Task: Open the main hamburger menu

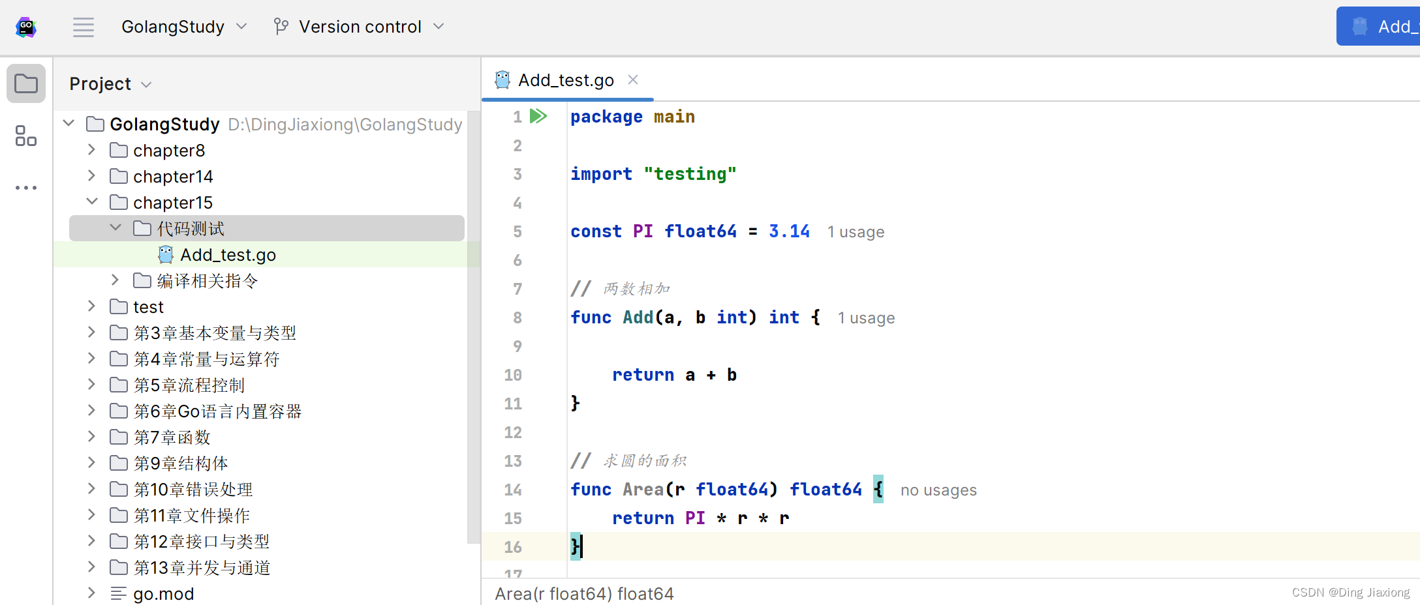Action: pyautogui.click(x=84, y=27)
